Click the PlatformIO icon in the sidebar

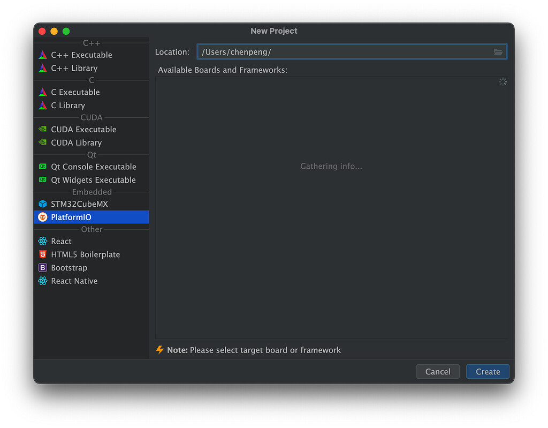coord(43,217)
